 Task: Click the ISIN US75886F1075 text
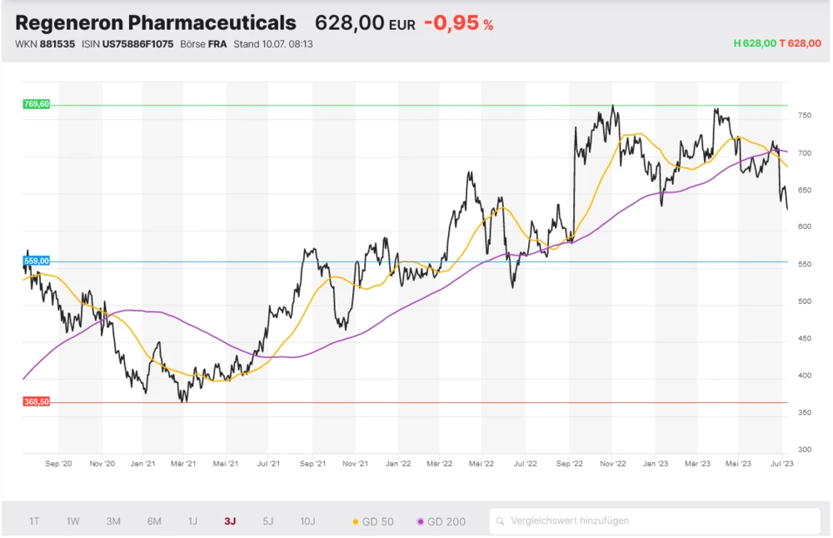[x=138, y=44]
